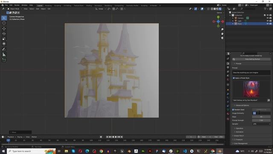Open the Render menu
Viewport: 273px width, 154px height.
[17, 5]
